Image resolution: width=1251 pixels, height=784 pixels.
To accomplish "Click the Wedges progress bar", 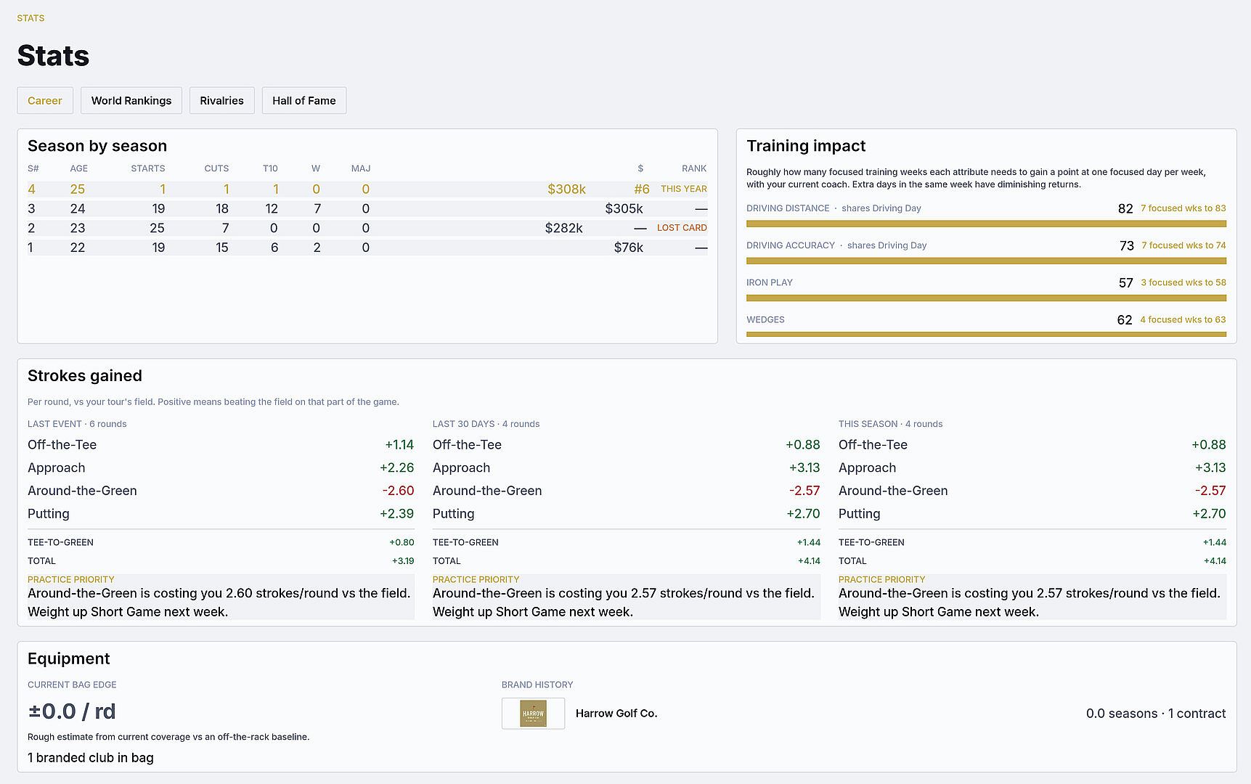I will [x=986, y=335].
